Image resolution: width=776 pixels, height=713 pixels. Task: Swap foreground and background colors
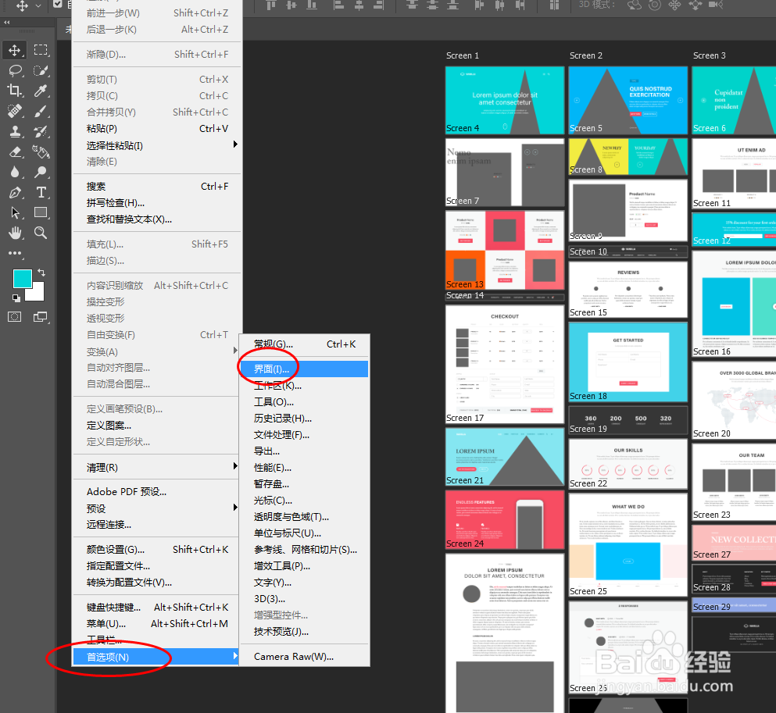click(41, 272)
